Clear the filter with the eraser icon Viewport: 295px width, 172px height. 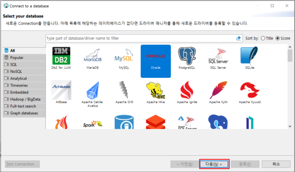[238, 38]
